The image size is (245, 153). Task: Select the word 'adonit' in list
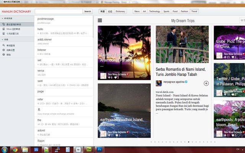click(64, 132)
